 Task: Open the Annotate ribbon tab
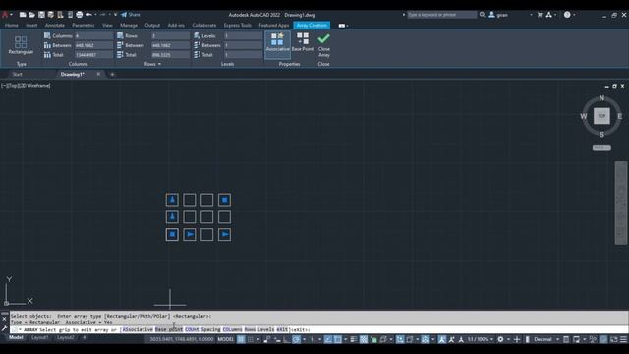coord(55,25)
